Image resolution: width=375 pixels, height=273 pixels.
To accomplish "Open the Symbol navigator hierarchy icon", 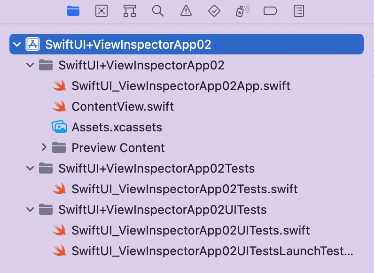I will click(130, 11).
